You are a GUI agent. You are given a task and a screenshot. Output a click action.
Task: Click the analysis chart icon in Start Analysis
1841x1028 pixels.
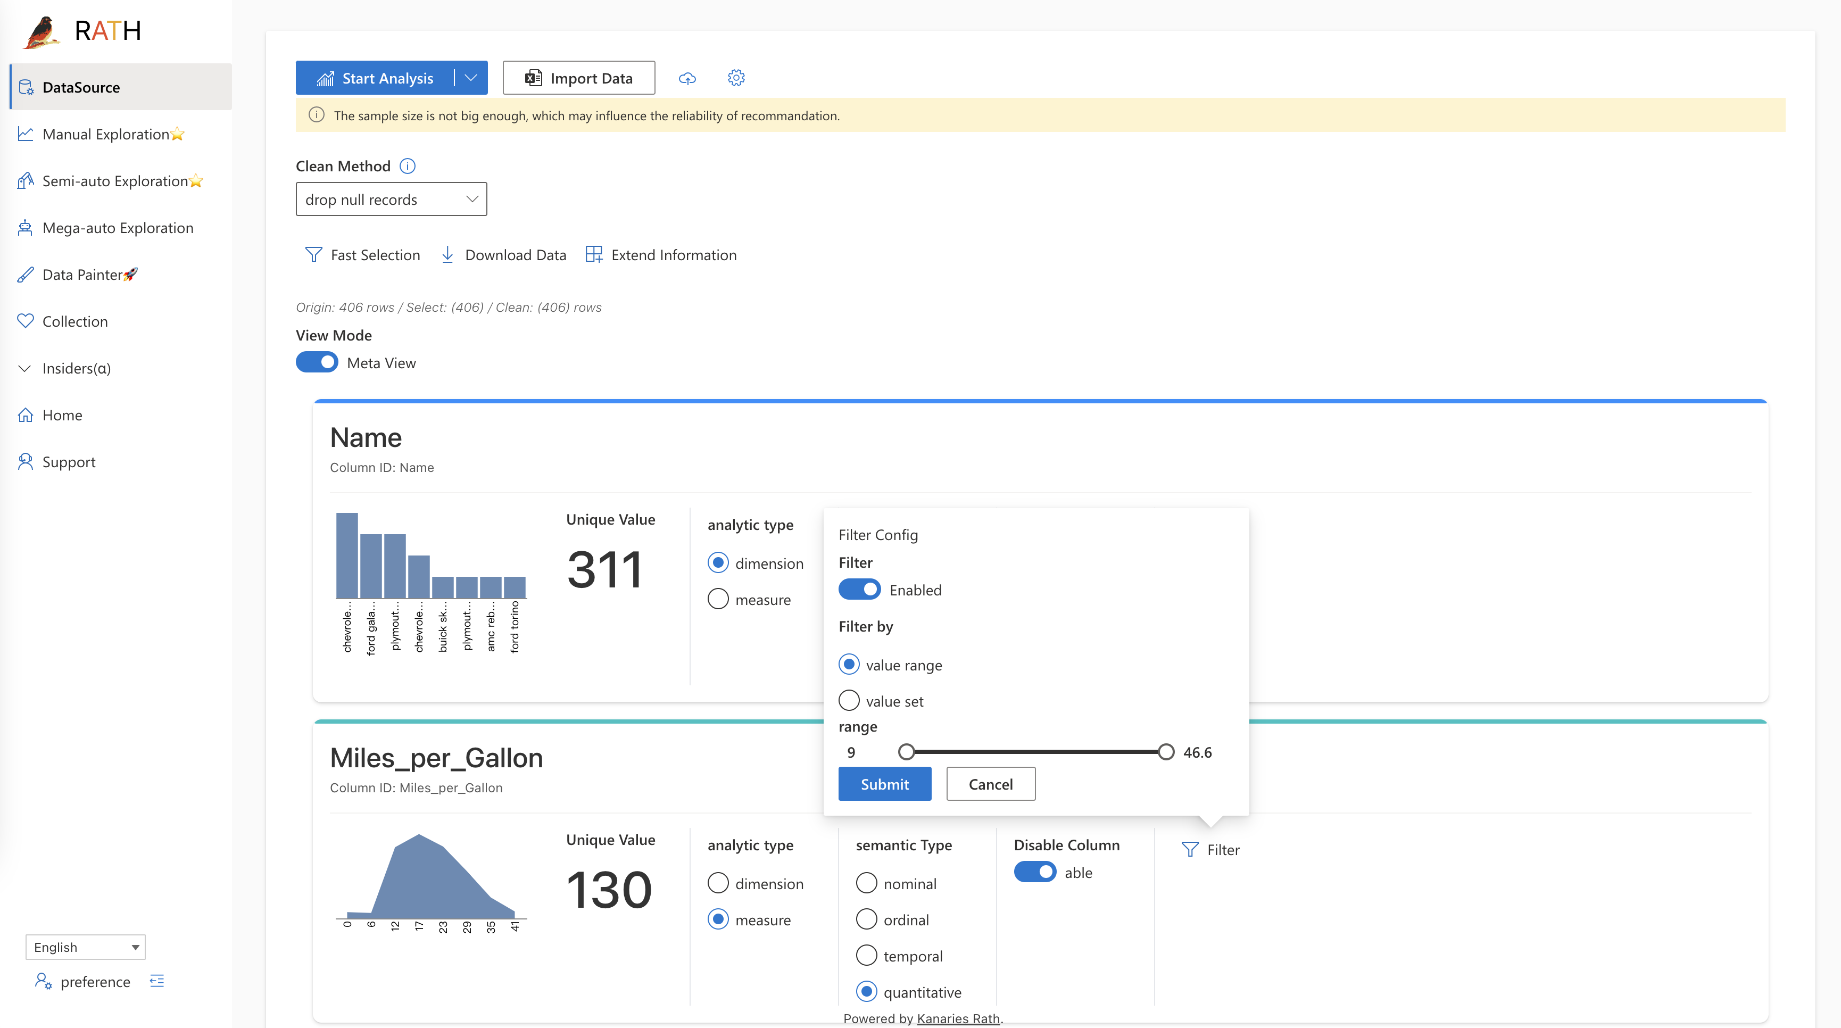click(325, 78)
